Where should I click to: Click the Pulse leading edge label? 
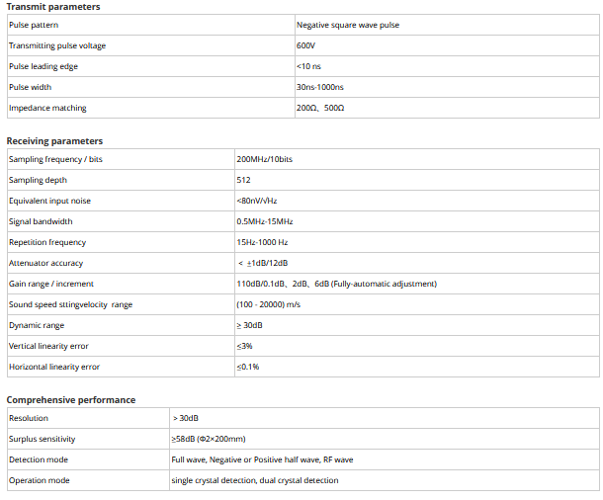pyautogui.click(x=43, y=66)
